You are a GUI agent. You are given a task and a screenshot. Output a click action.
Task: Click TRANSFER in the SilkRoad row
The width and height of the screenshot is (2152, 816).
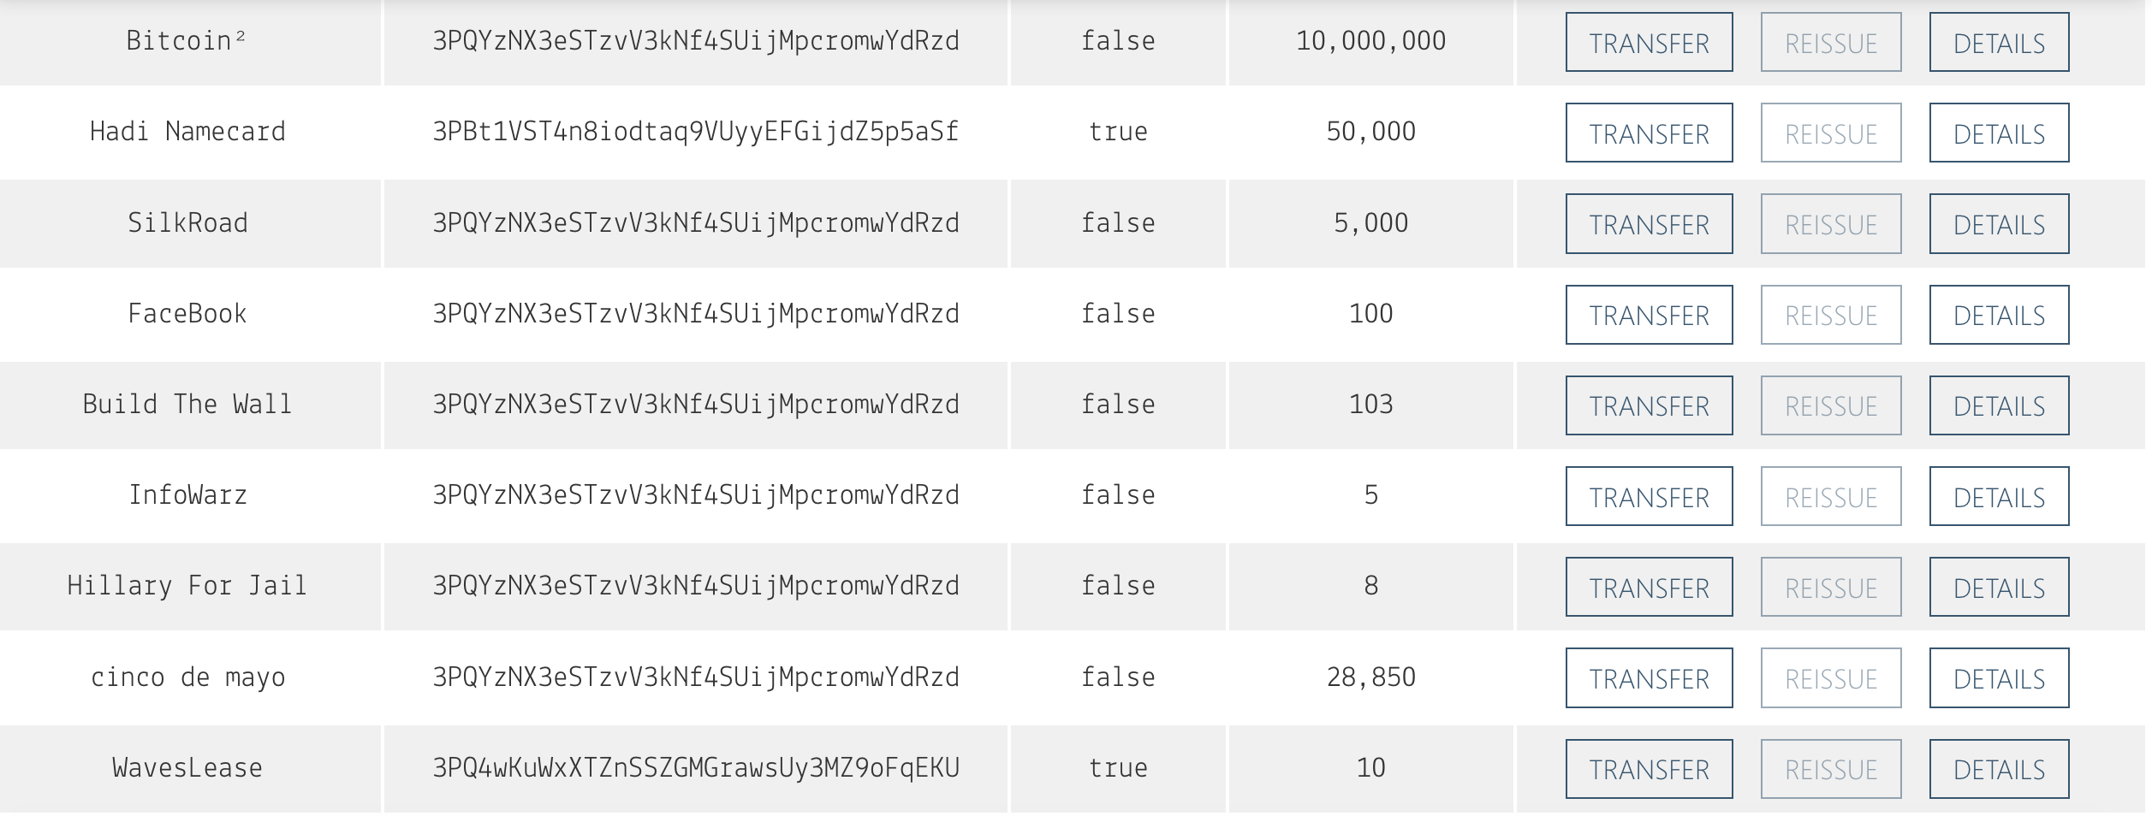[x=1649, y=224]
